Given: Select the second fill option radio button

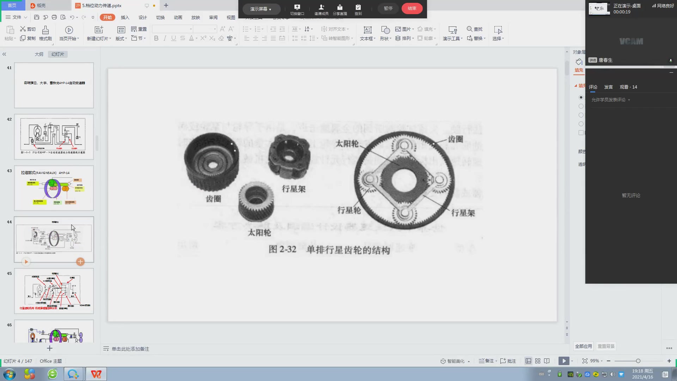Looking at the screenshot, I should click(x=581, y=106).
